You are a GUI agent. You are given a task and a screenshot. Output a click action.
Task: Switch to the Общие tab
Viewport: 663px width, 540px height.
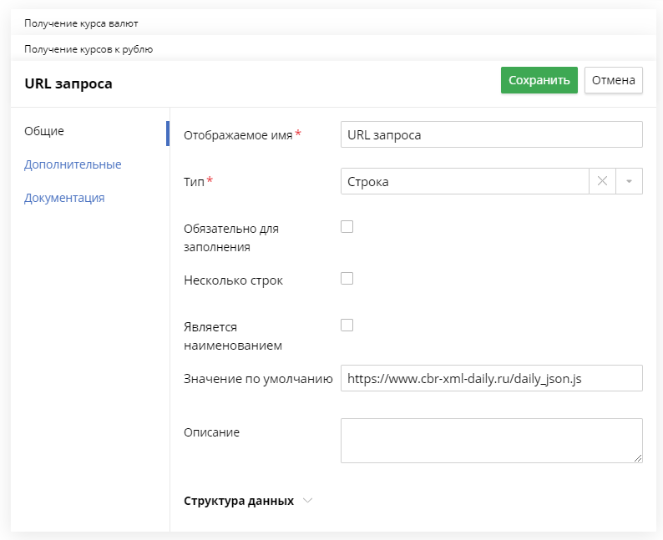(44, 131)
